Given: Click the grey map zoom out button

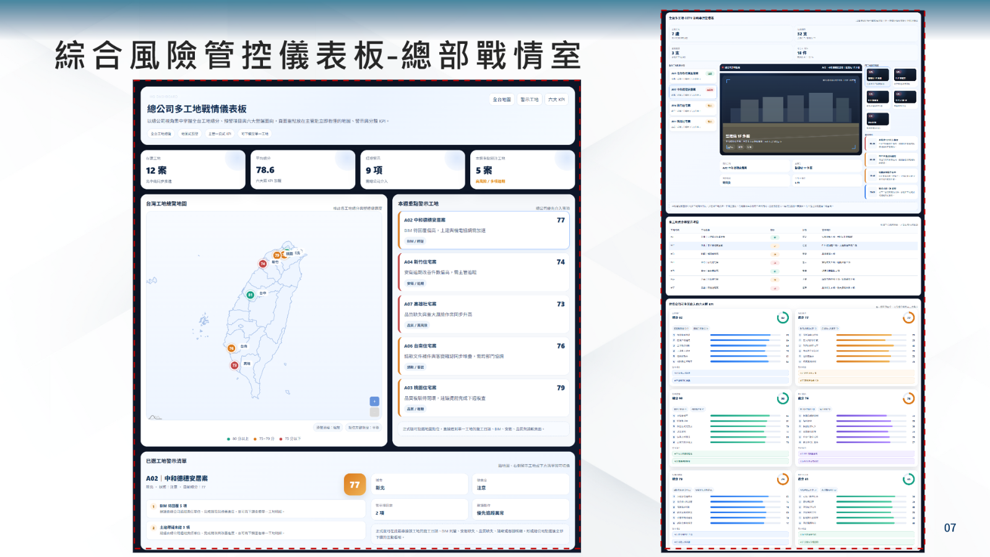Looking at the screenshot, I should 374,412.
